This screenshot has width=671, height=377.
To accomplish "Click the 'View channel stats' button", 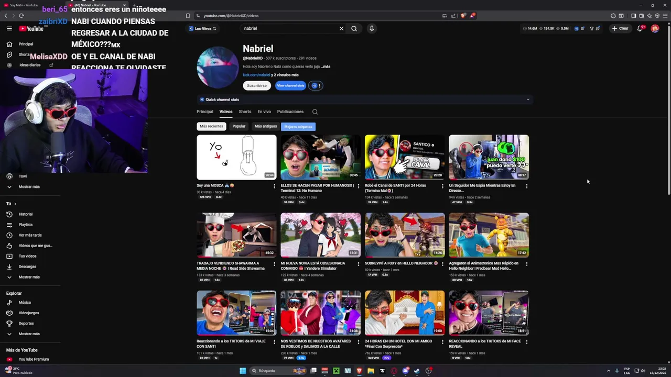I will pos(290,85).
